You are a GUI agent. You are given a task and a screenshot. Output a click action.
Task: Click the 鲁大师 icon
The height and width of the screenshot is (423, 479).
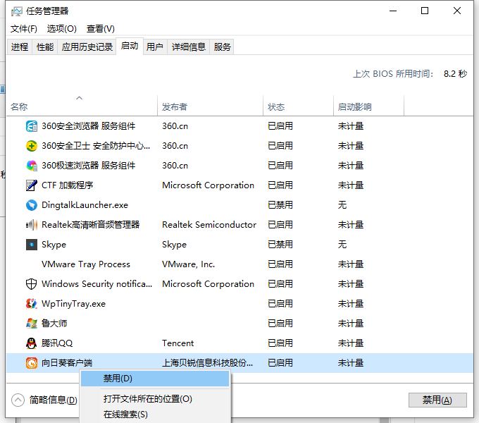[32, 324]
